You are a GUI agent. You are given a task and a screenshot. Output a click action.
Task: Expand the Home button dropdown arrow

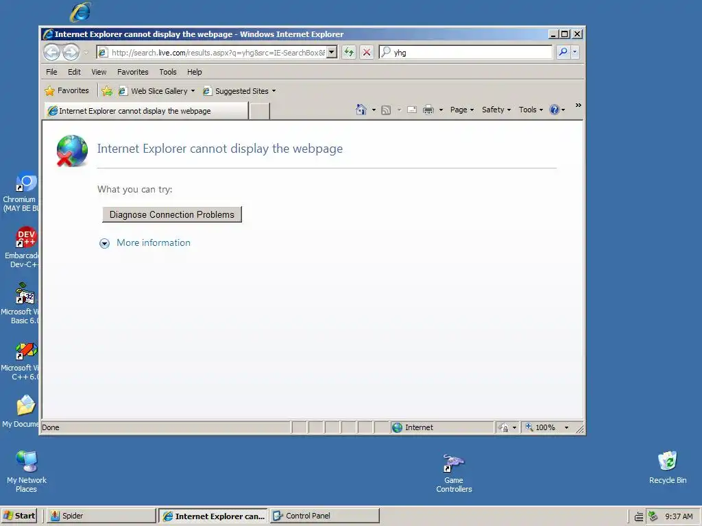pyautogui.click(x=374, y=110)
